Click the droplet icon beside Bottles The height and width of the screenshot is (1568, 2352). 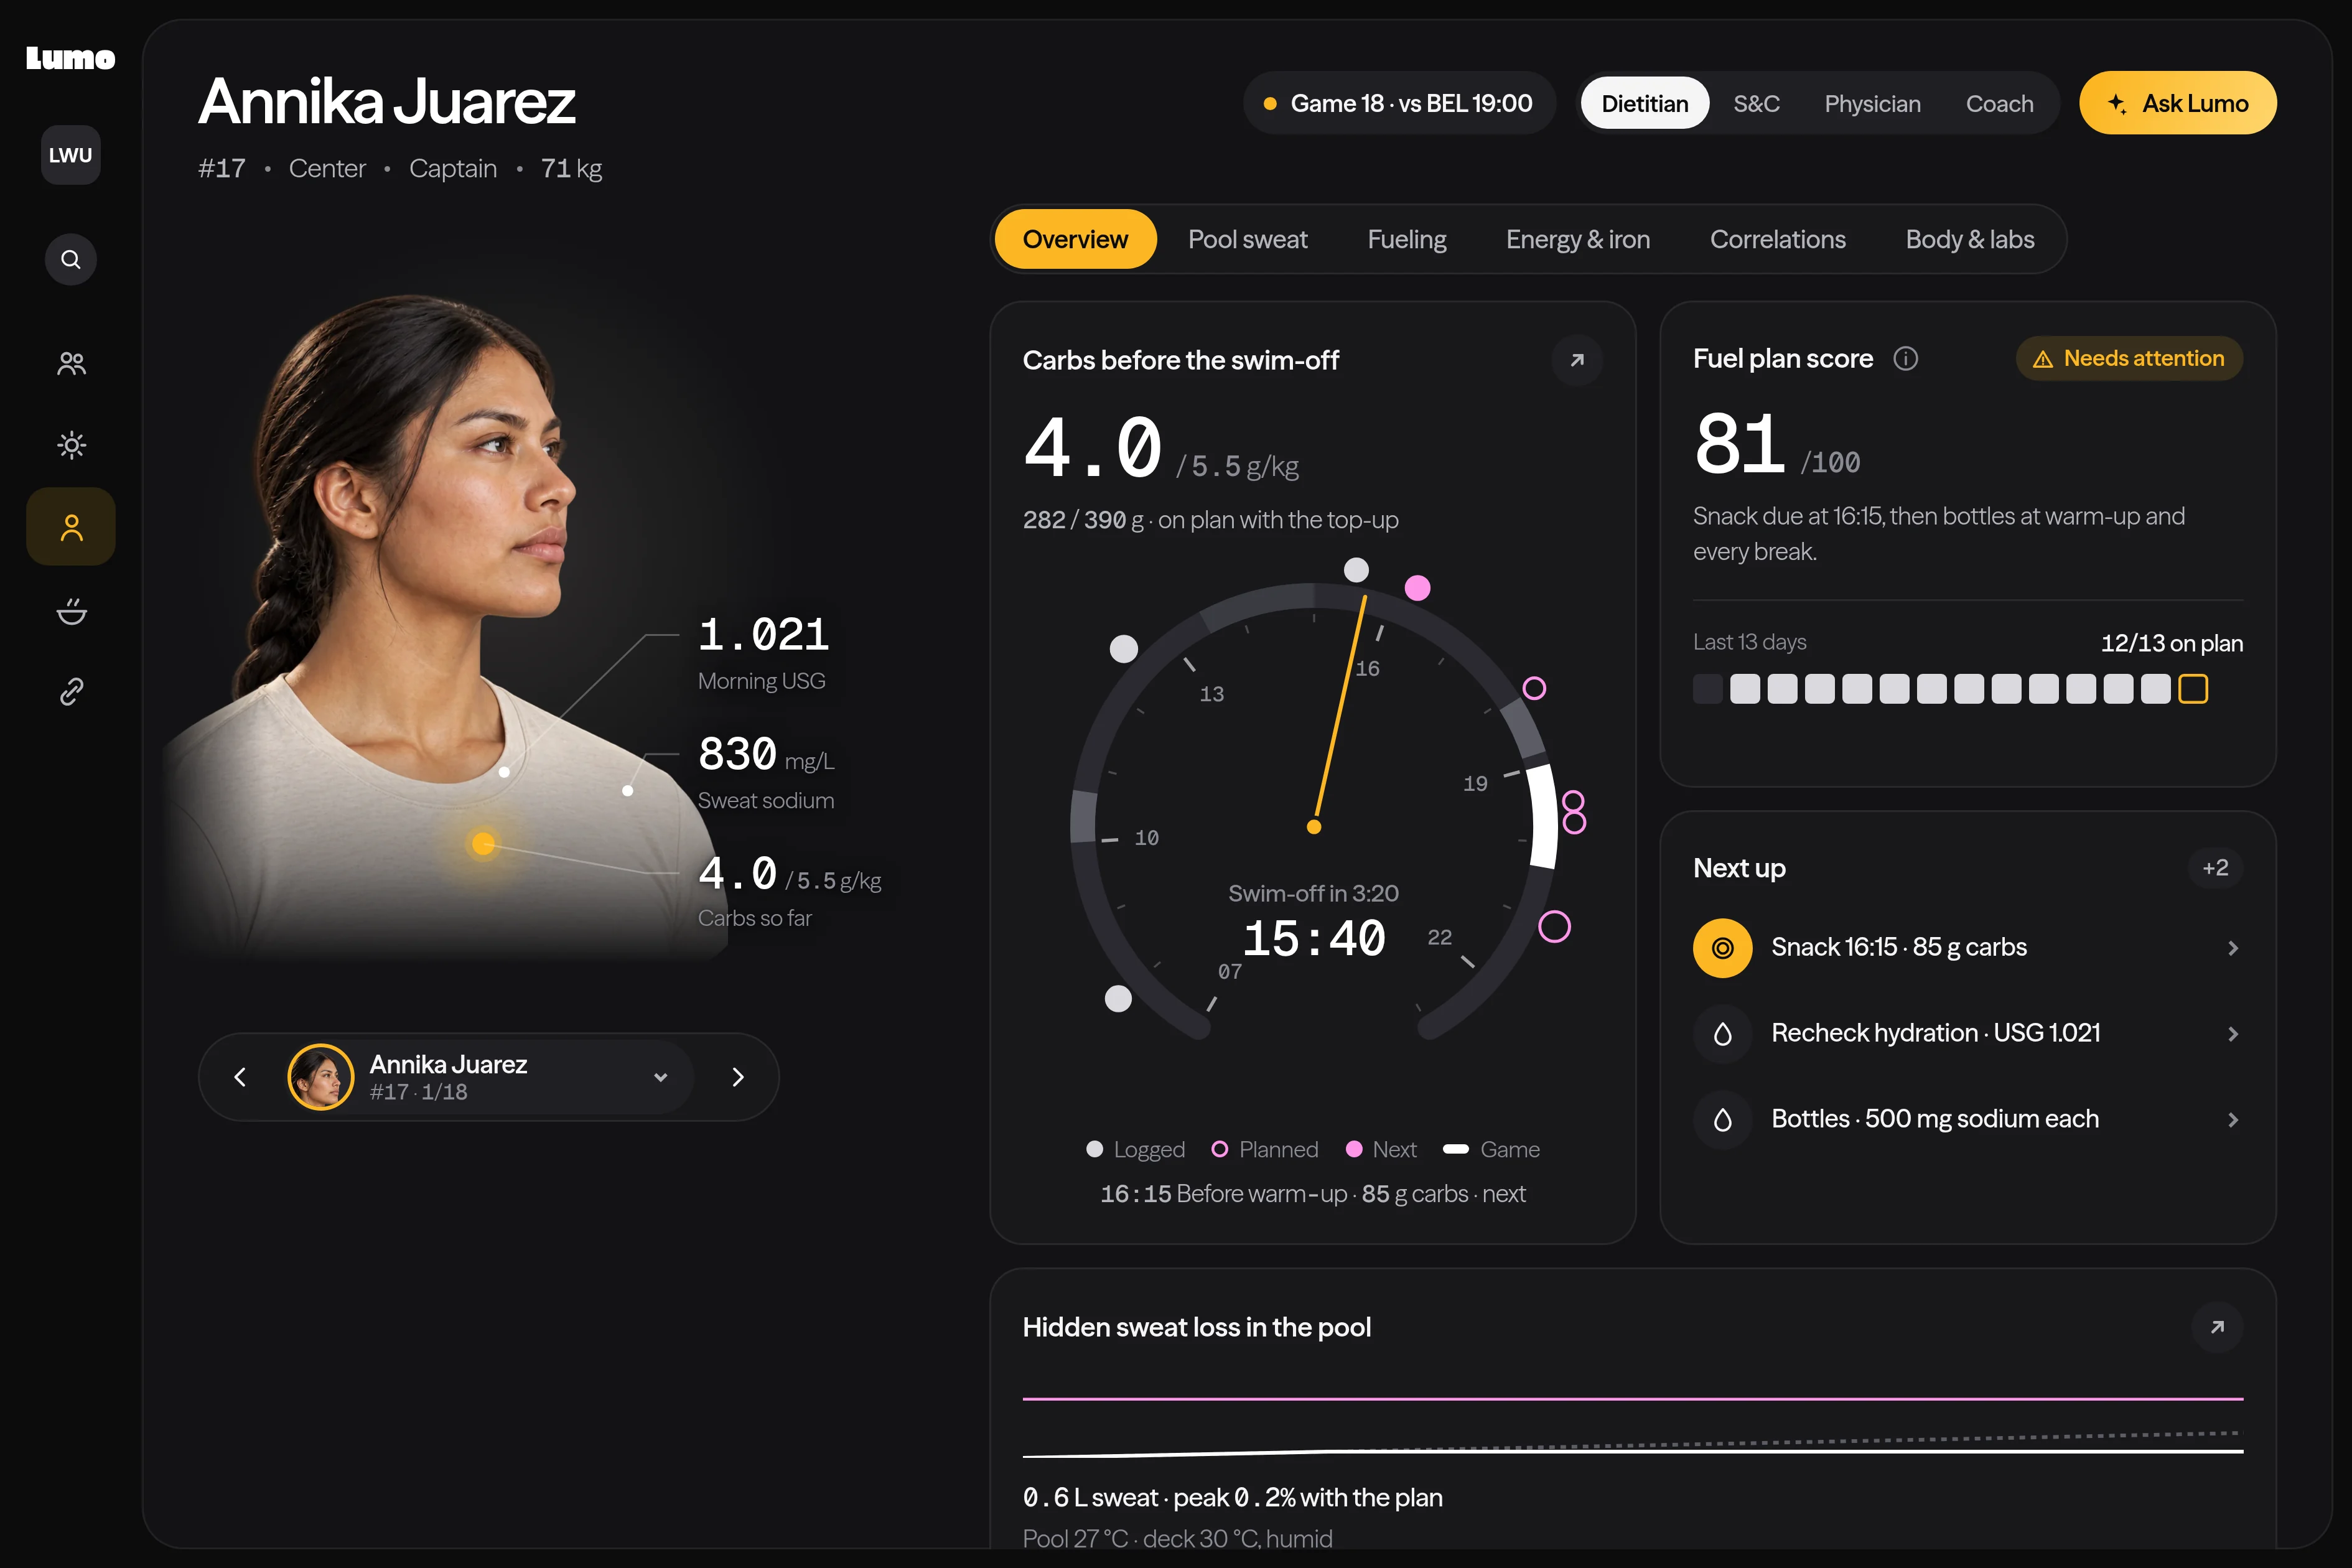tap(1722, 1119)
